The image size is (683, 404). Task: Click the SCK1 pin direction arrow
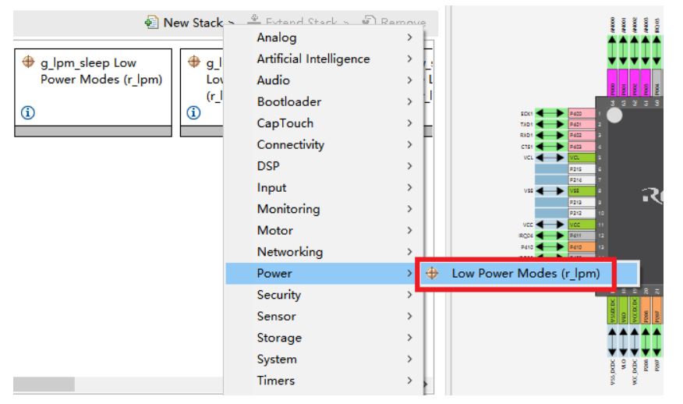(x=550, y=113)
